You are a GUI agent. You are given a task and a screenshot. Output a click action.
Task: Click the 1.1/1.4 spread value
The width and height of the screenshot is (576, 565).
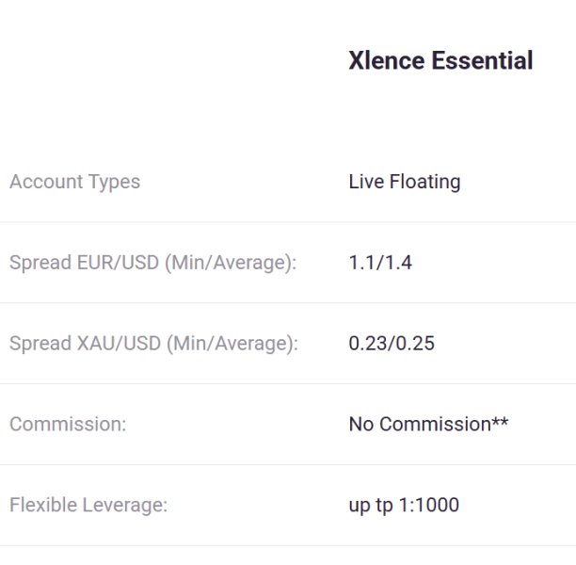point(380,263)
